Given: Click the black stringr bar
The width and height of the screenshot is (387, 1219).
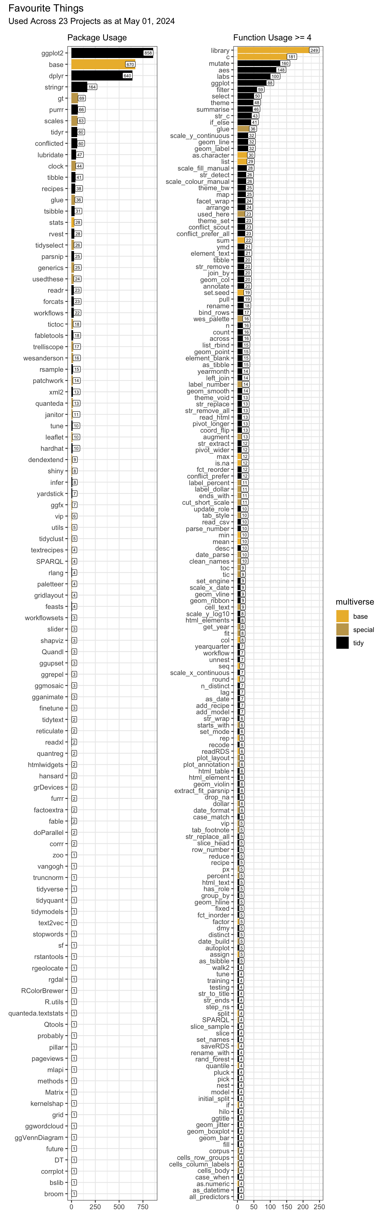Looking at the screenshot, I should (79, 87).
